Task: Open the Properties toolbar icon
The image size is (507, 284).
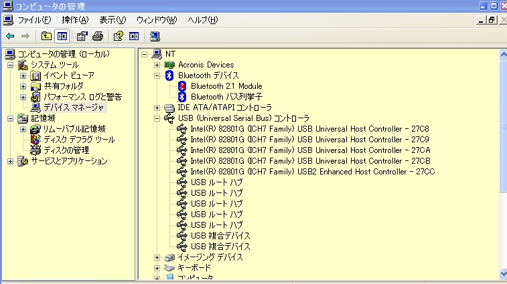Action: click(82, 36)
